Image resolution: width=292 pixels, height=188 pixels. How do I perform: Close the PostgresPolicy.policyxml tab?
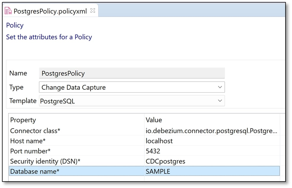(x=93, y=11)
